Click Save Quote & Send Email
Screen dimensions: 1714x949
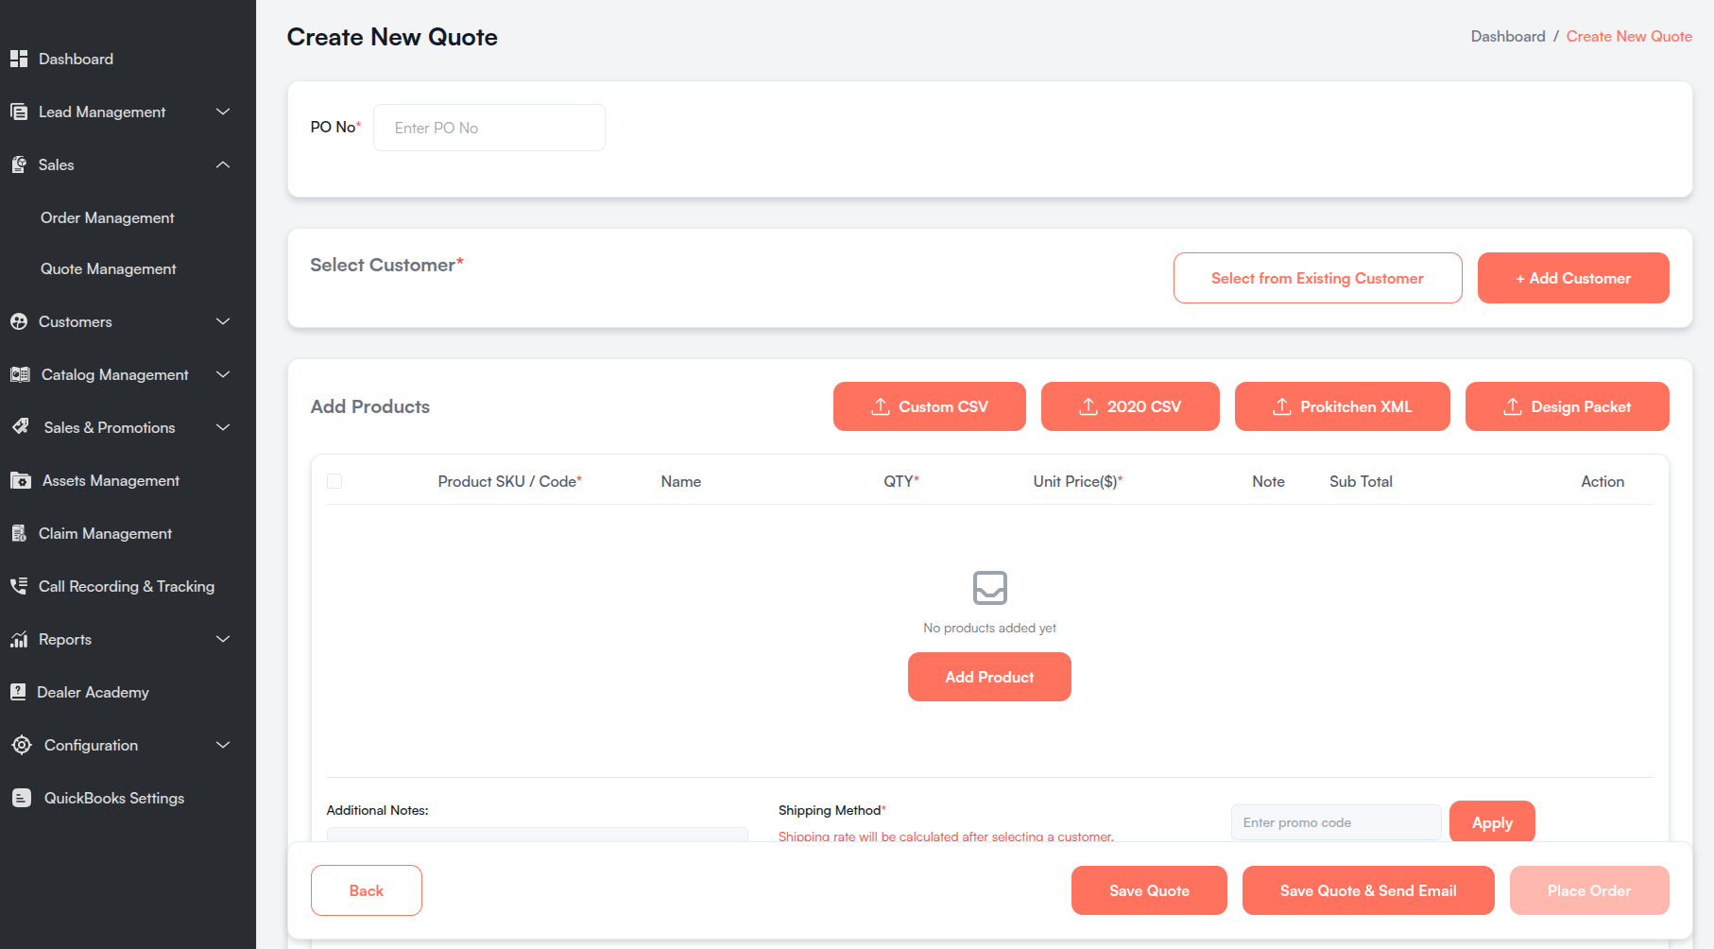pos(1368,890)
